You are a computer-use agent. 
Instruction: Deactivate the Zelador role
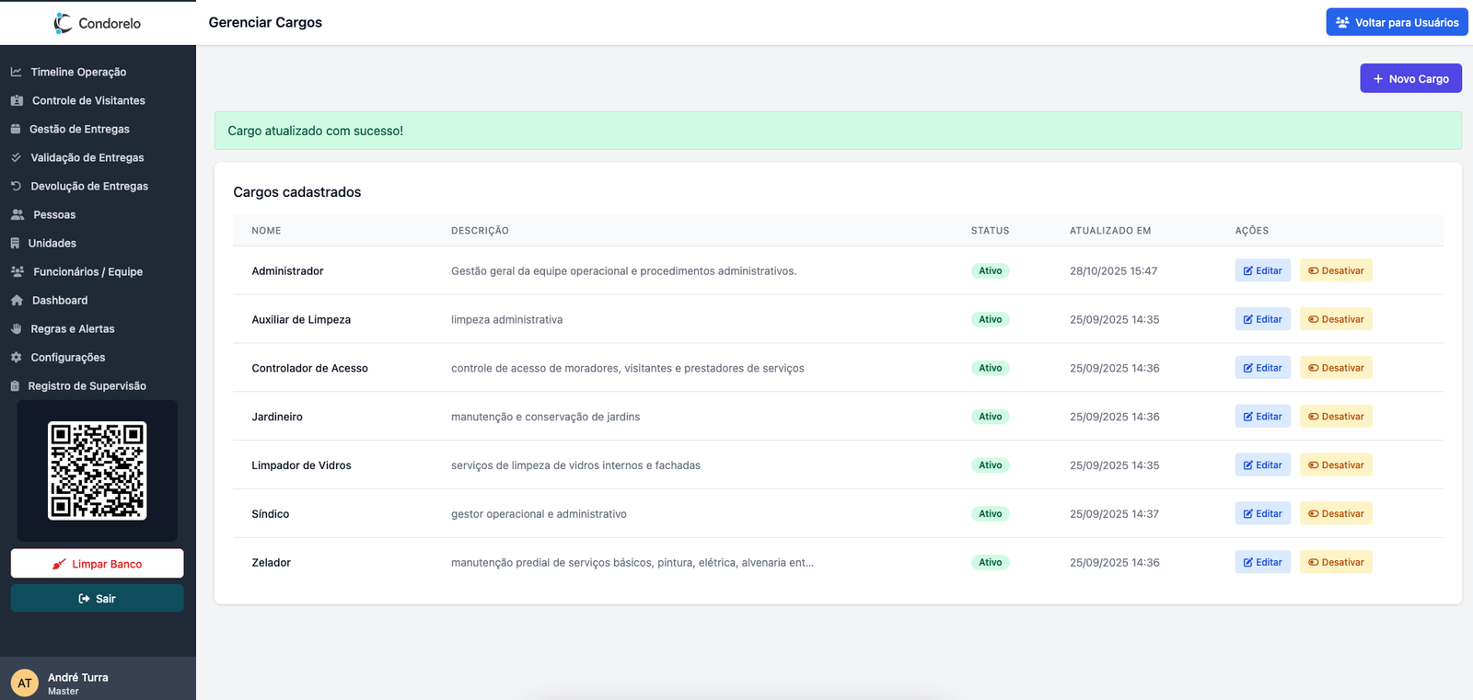coord(1335,562)
